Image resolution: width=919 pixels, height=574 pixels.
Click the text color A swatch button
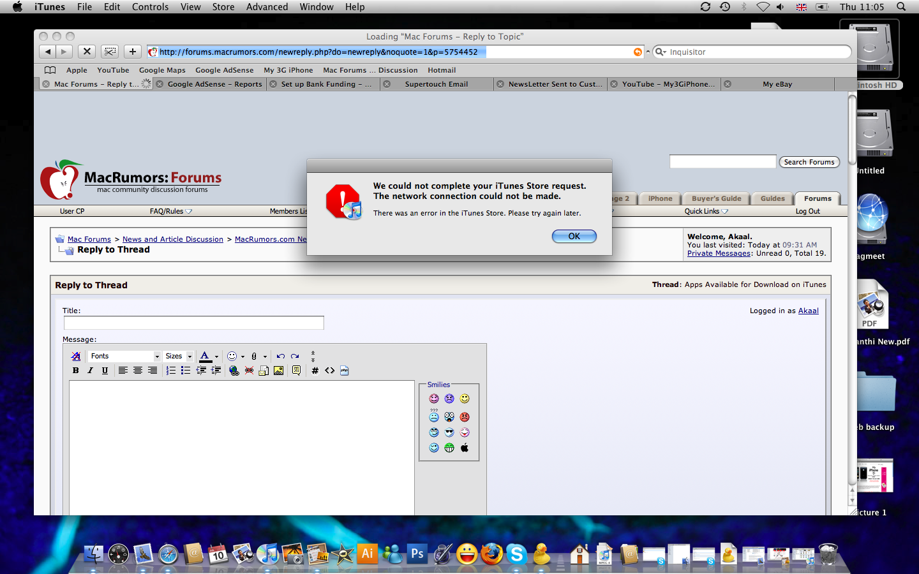205,357
